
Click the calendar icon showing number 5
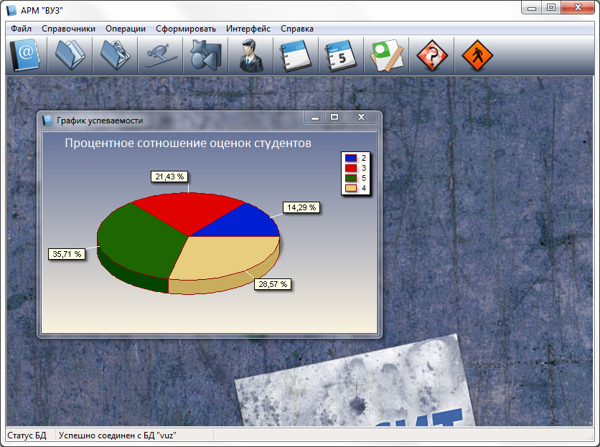340,55
